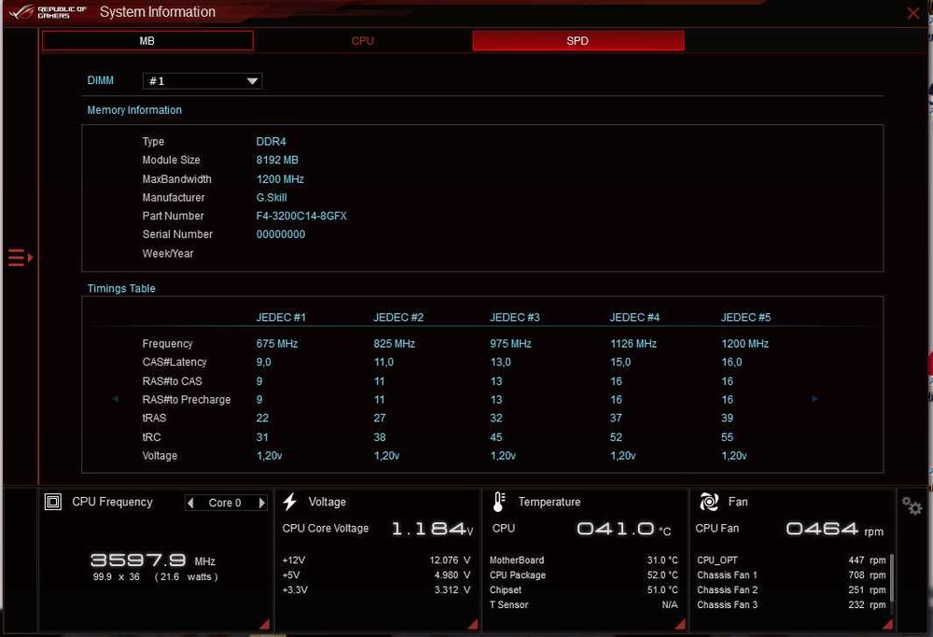Viewport: 933px width, 637px height.
Task: Open the DIMM #1 dropdown
Action: tap(202, 81)
